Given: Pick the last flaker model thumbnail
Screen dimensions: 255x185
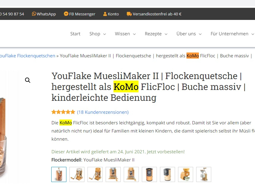Looking at the screenshot, I should [x=204, y=174].
